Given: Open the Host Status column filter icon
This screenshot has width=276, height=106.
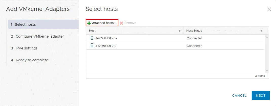Looking at the screenshot, I should pyautogui.click(x=261, y=31).
